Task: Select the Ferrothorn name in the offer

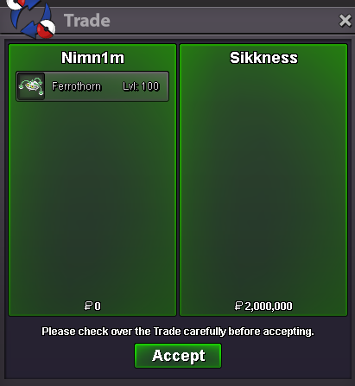Action: click(x=76, y=86)
